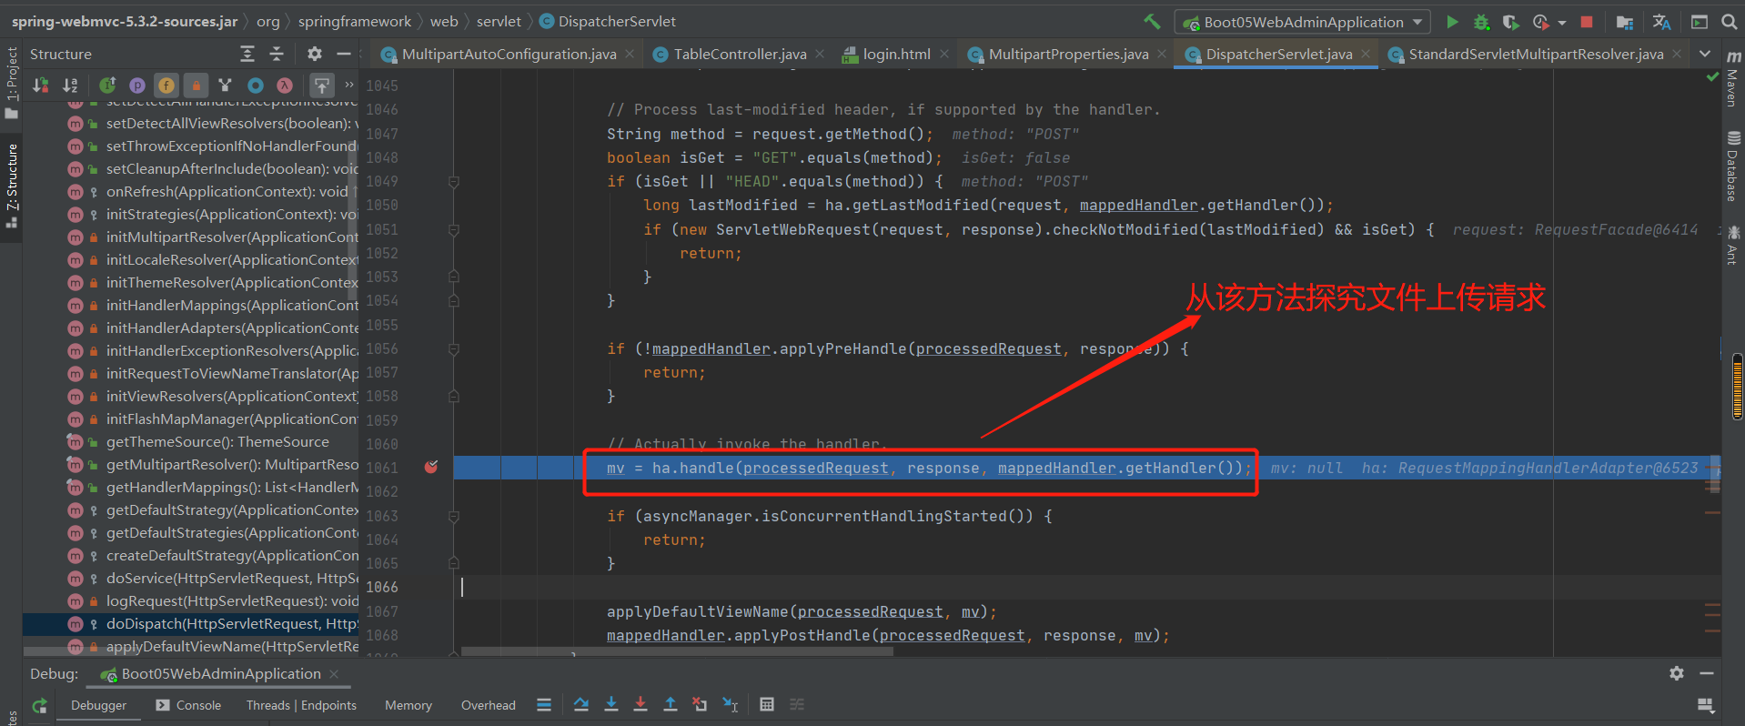Click the Translate icon in the toolbar

1661,22
